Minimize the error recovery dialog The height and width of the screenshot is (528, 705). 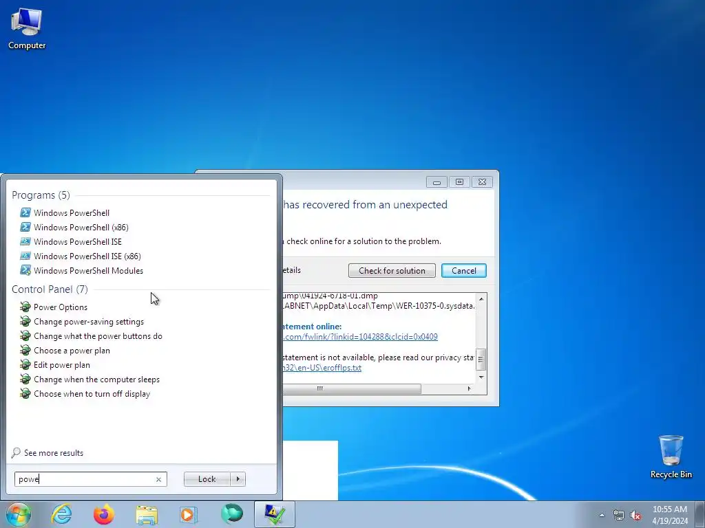(x=436, y=181)
